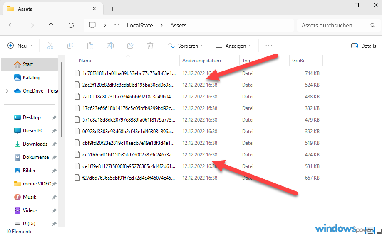Open the Sortieren dropdown
This screenshot has width=382, height=234.
[186, 46]
